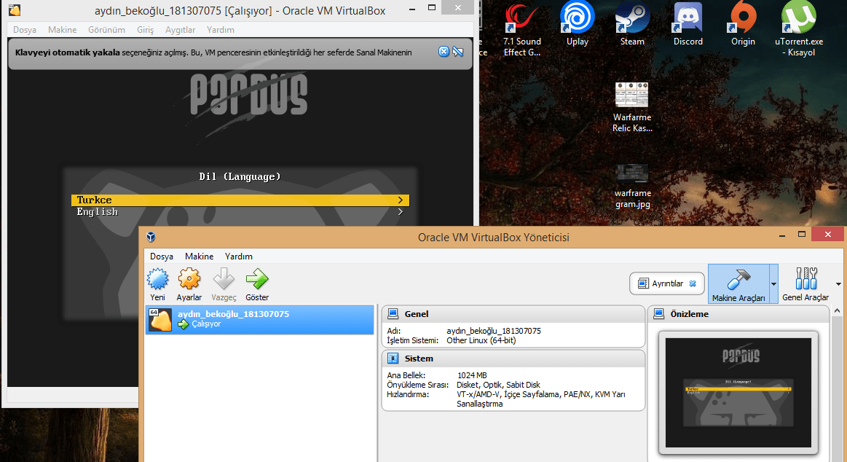Viewport: 847px width, 462px height.
Task: Click the Çalışıyor running status
Action: click(x=206, y=324)
